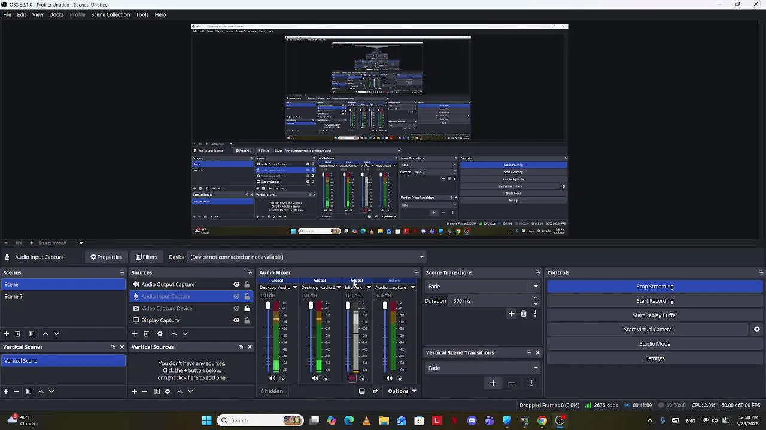Viewport: 766px width, 430px height.
Task: Open the Scene Collection menu
Action: point(111,14)
